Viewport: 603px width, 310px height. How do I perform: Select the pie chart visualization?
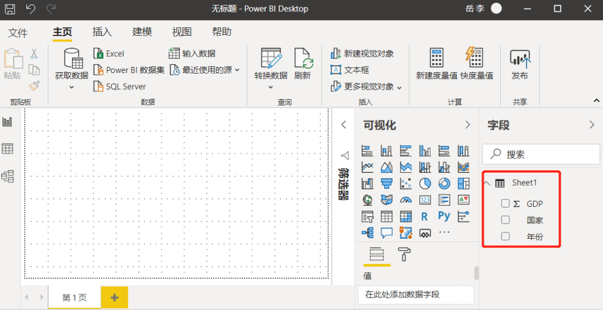425,183
